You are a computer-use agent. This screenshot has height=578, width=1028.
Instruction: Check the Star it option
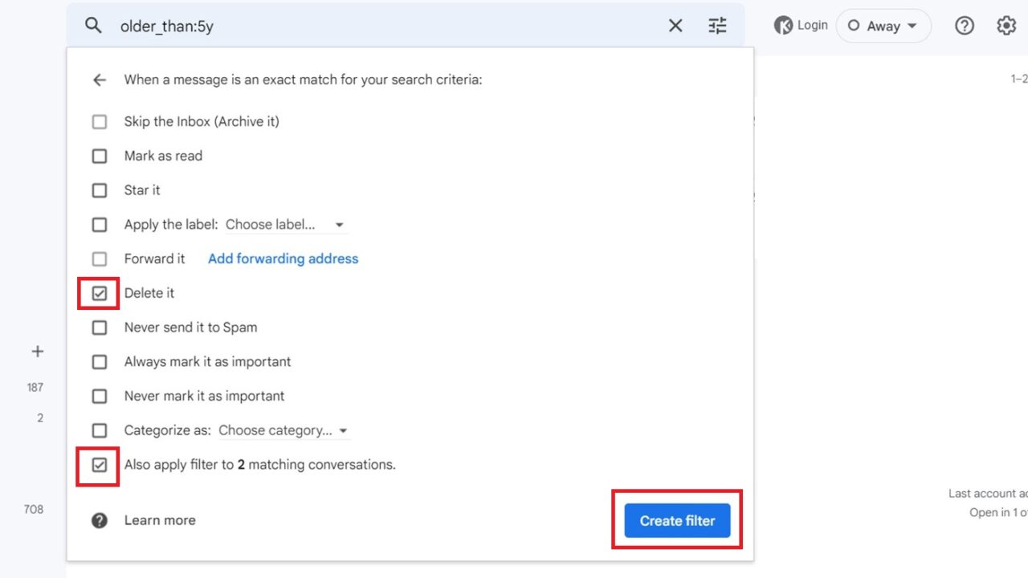[100, 191]
